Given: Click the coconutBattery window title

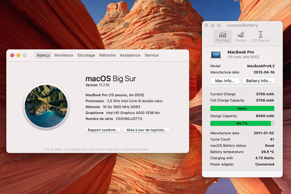Looking at the screenshot, I should tap(242, 25).
